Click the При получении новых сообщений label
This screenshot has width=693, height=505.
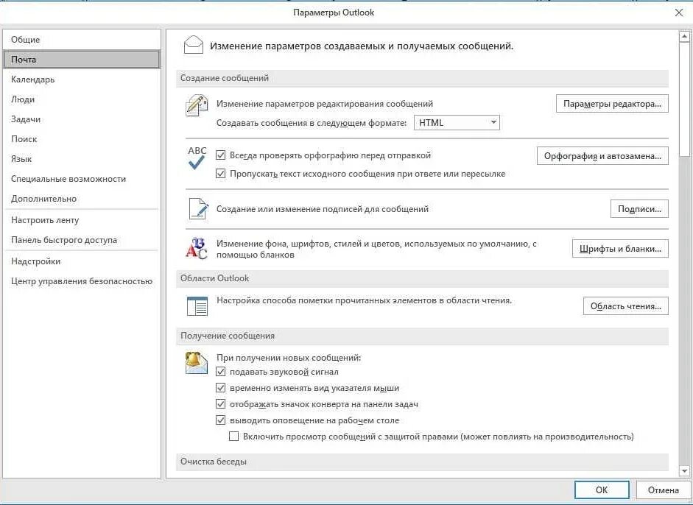[x=289, y=358]
